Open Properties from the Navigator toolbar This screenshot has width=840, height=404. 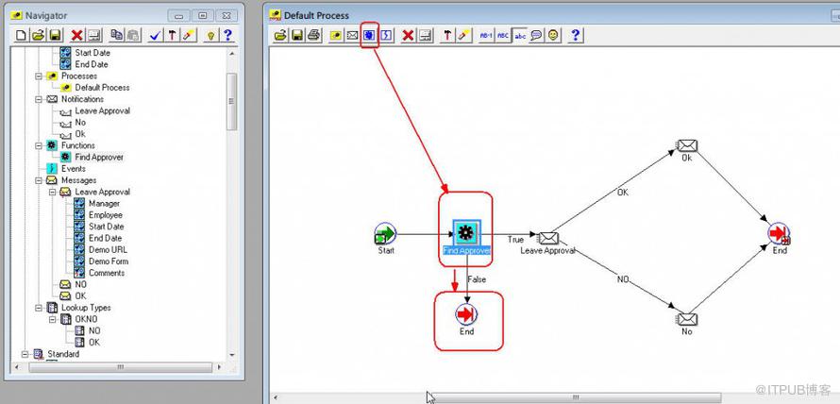(x=93, y=35)
